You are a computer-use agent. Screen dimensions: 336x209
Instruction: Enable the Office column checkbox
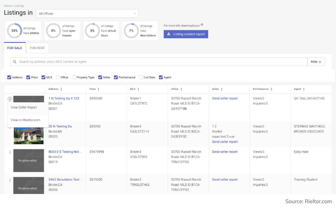58,77
